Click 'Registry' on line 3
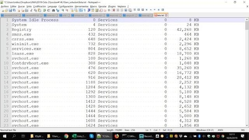Viewport: 249px width, 140px height. click(21, 30)
